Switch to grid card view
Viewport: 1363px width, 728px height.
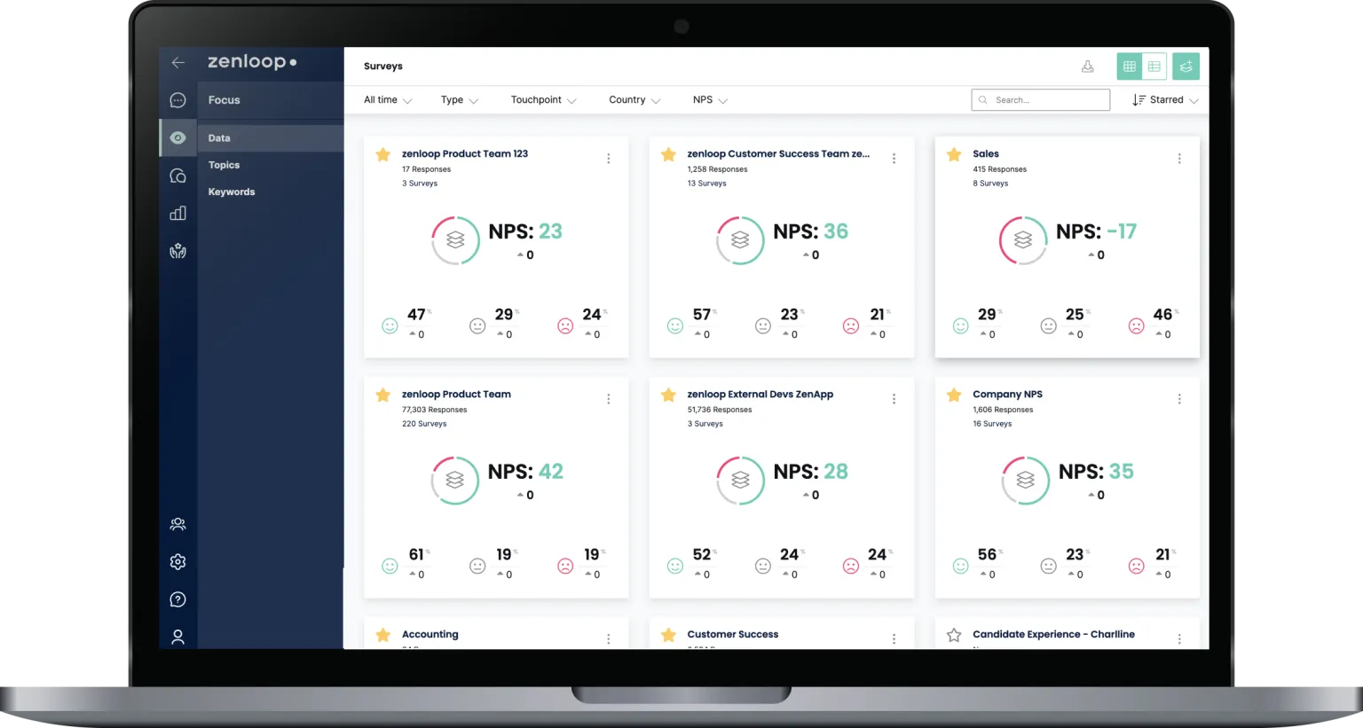(1129, 67)
